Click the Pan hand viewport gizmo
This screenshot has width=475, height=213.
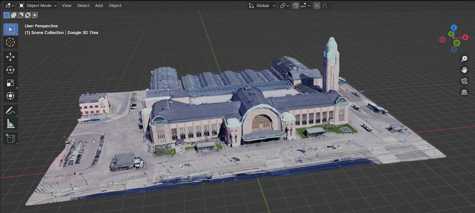(464, 70)
